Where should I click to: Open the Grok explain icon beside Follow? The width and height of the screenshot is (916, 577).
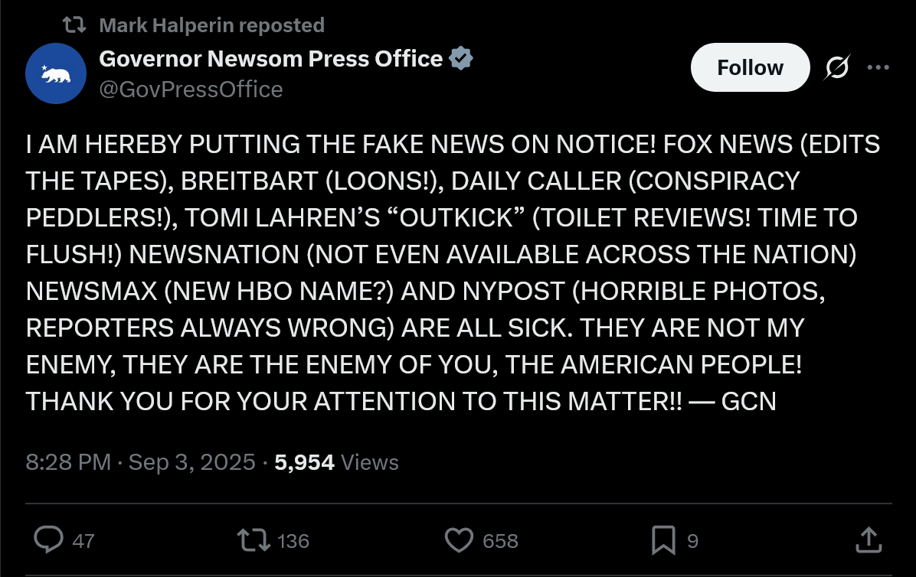click(836, 68)
